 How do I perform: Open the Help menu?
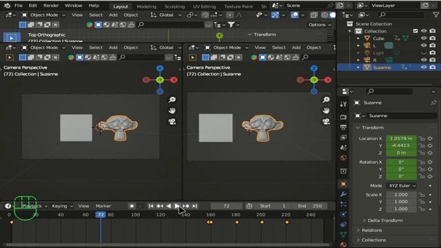(94, 6)
